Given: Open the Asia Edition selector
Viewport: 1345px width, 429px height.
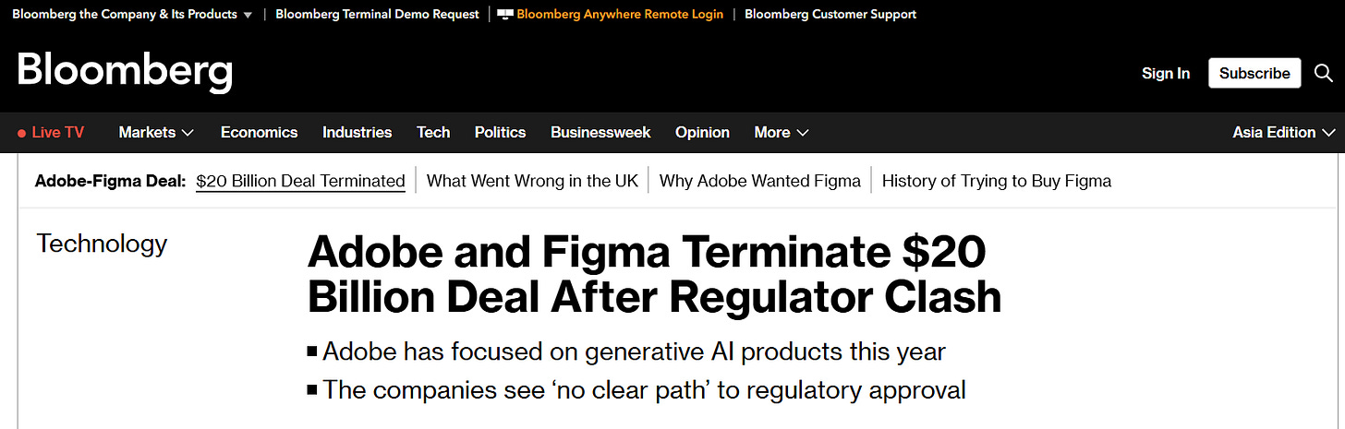Looking at the screenshot, I should [1283, 133].
